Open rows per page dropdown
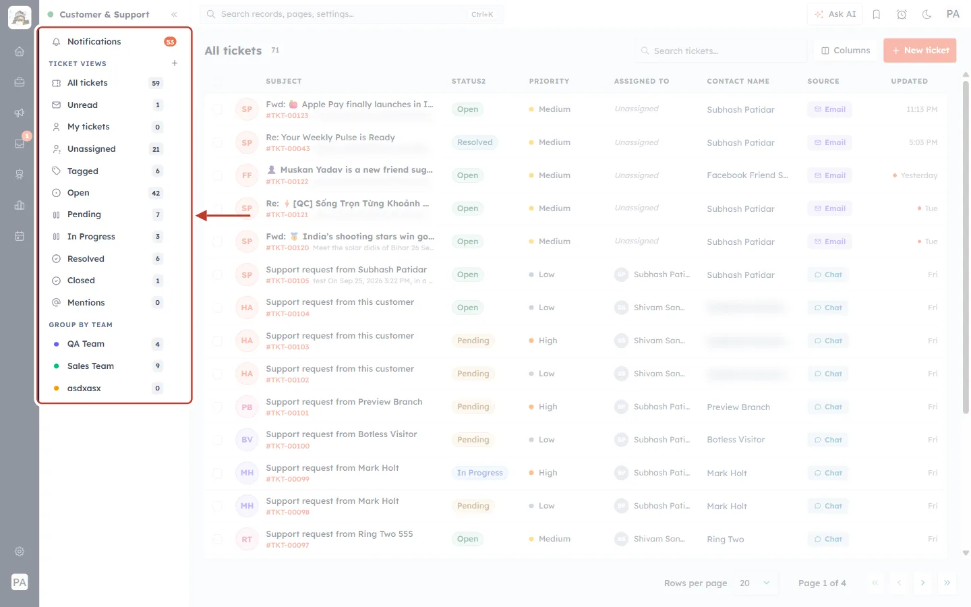 coord(755,583)
